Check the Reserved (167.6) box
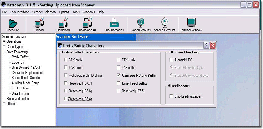The image size is (263, 129). tap(66, 91)
